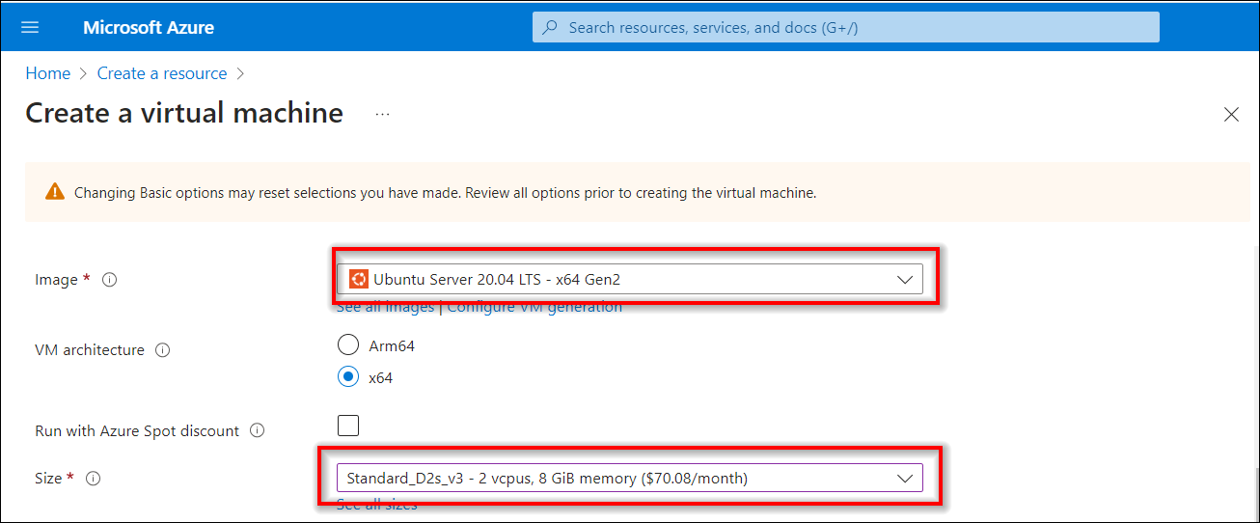Click the warning triangle icon in banner

[55, 192]
